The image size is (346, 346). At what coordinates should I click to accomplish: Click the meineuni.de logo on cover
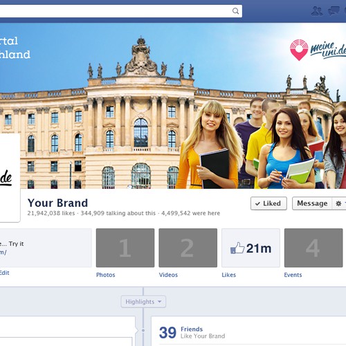tap(318, 50)
